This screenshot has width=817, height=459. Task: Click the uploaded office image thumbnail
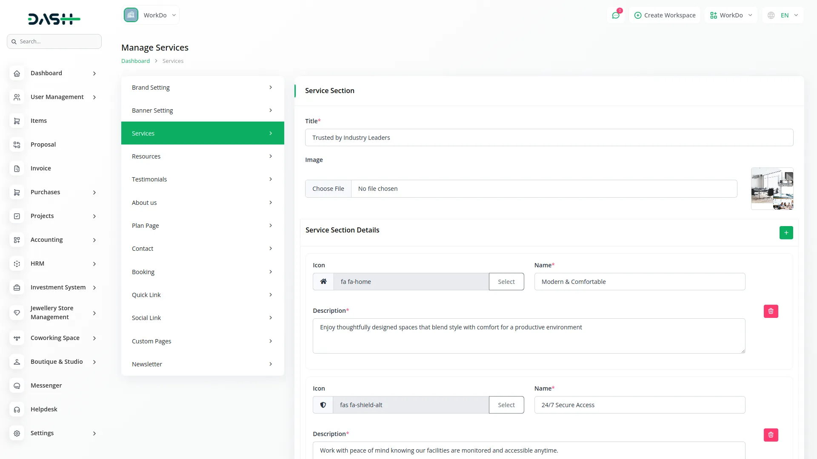(x=772, y=189)
